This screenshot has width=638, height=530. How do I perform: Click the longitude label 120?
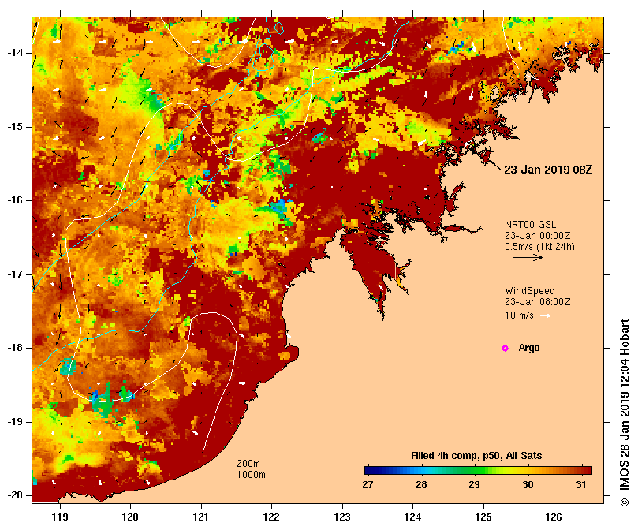pyautogui.click(x=131, y=517)
